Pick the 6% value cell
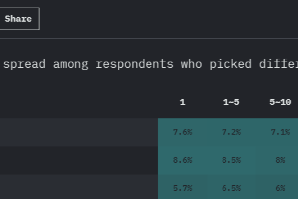This screenshot has width=298, height=199. click(280, 188)
